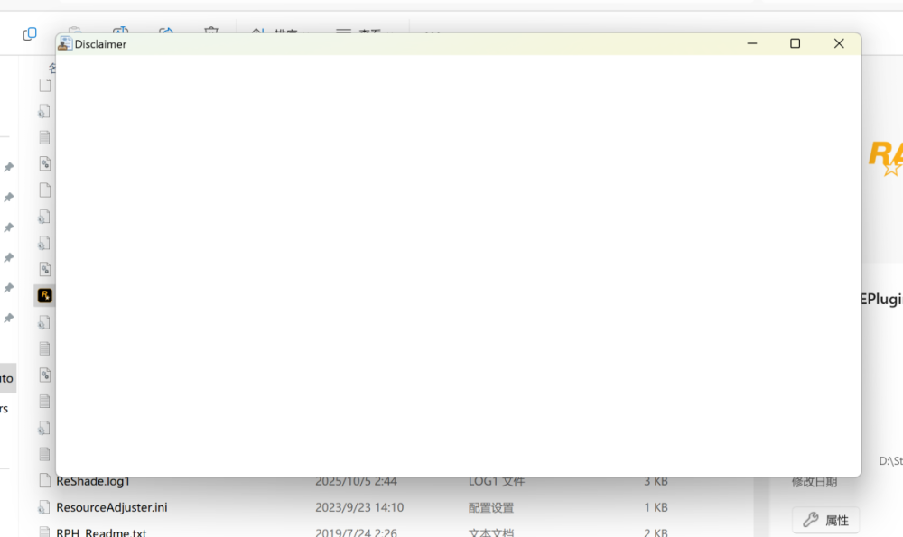Click the ReShade.log1 file icon
This screenshot has height=537, width=903.
pos(44,481)
